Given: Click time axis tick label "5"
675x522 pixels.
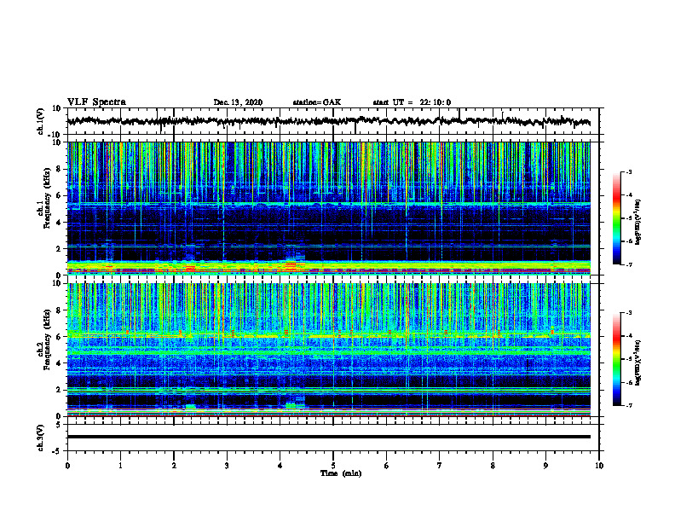Looking at the screenshot, I should click(333, 466).
